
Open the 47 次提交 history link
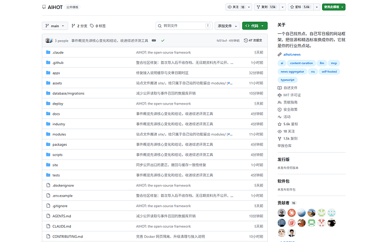(253, 41)
